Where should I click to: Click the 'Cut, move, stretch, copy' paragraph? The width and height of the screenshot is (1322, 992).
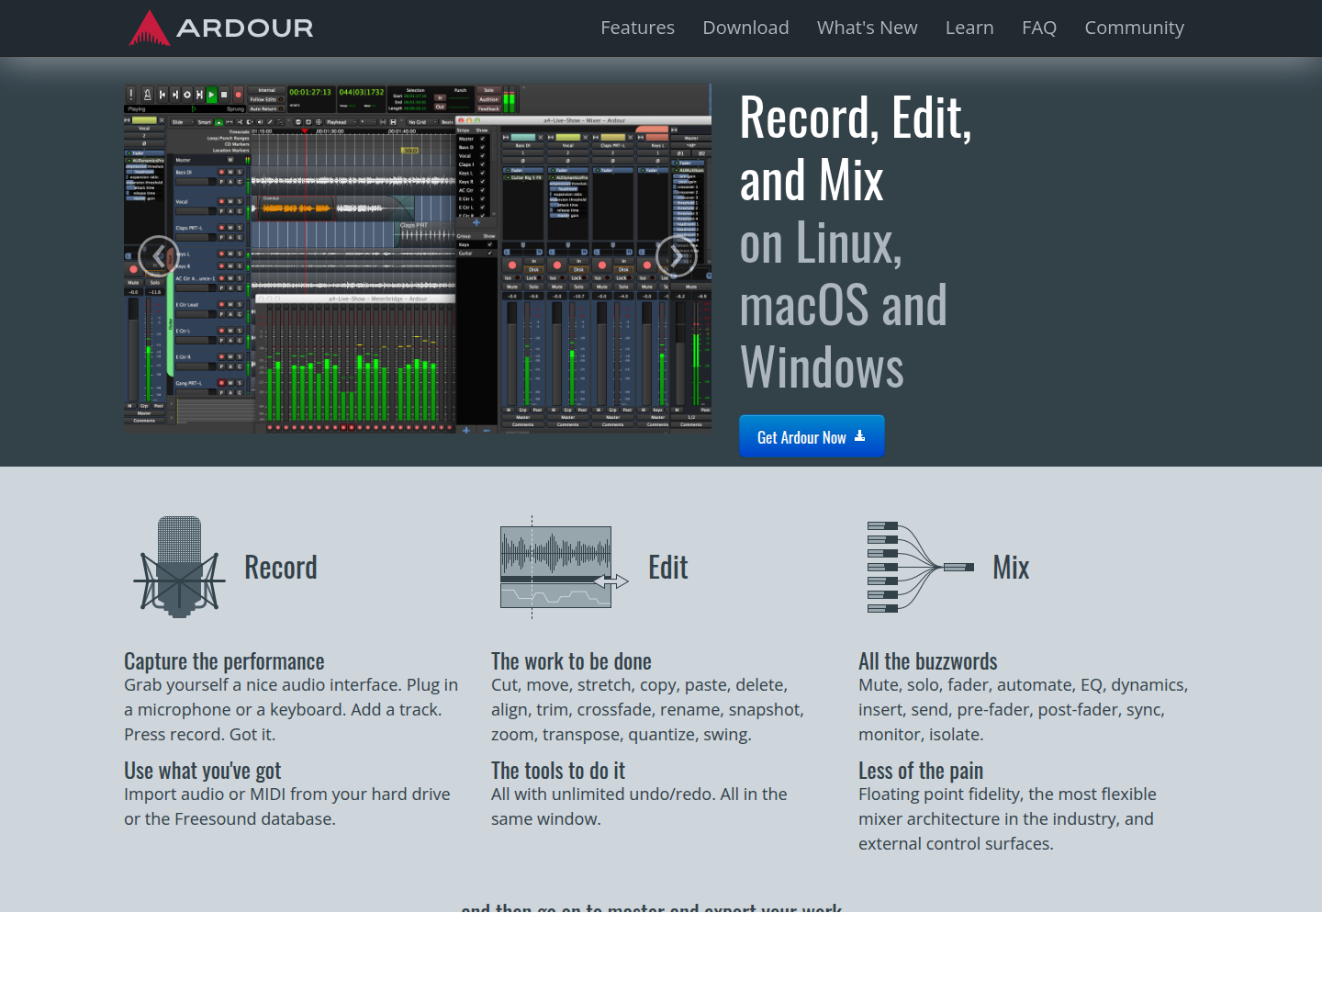coord(647,710)
